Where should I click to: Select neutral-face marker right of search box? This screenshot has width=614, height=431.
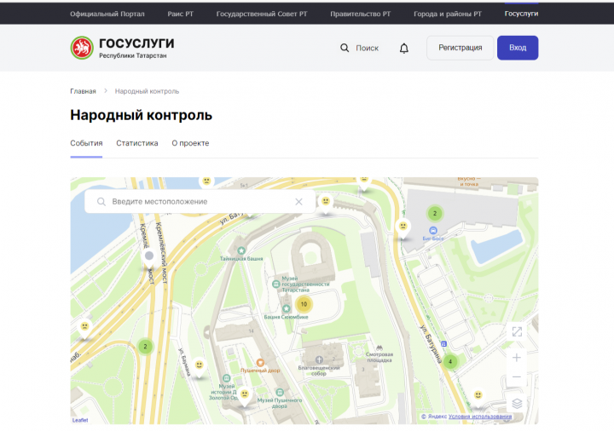326,204
